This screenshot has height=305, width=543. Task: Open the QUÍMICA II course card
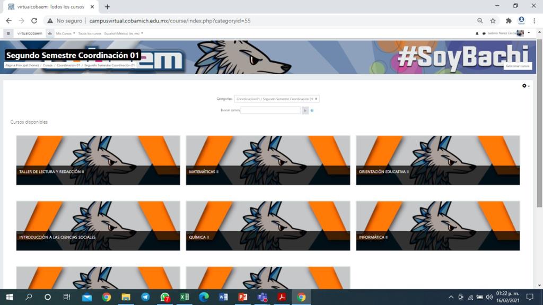[x=268, y=225]
